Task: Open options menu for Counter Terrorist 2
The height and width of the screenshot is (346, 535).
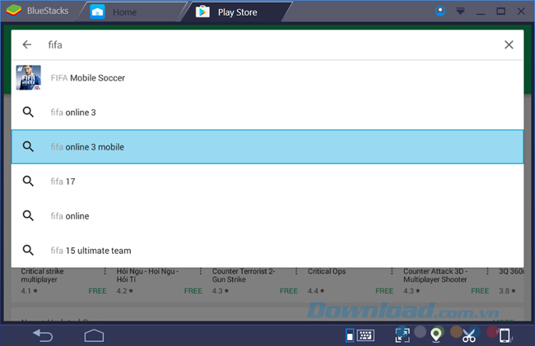Action: (296, 271)
